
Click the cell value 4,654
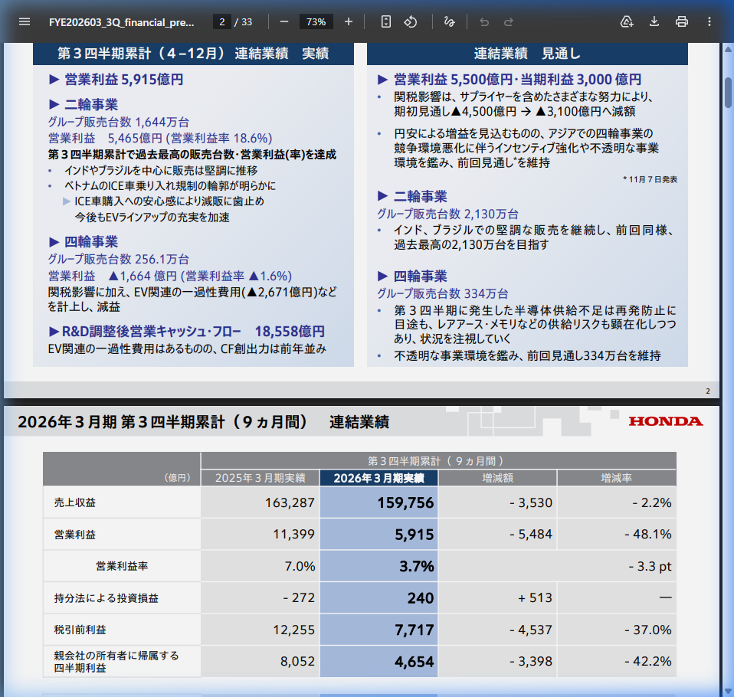coord(415,662)
